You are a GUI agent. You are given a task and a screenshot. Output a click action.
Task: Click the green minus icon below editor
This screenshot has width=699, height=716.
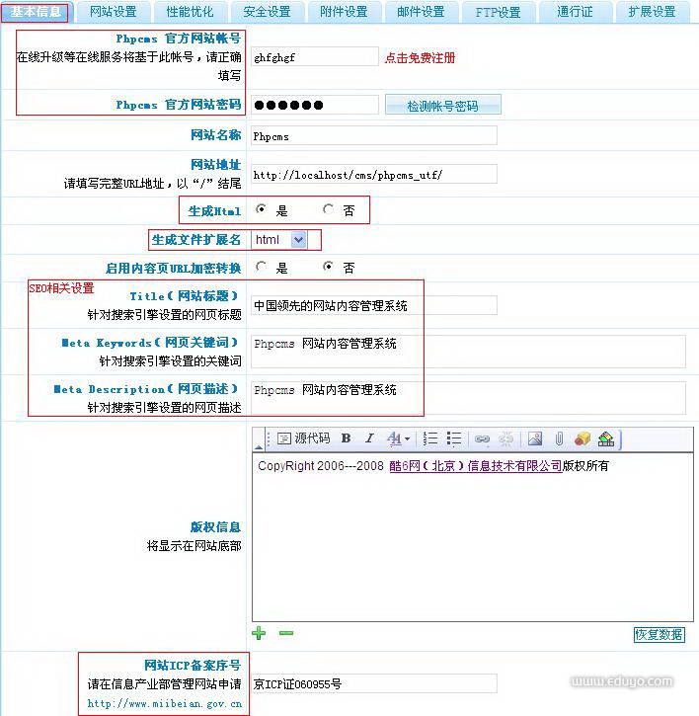point(285,633)
